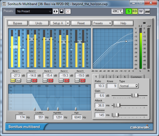The height and width of the screenshot is (136, 159).
Task: Click the Release slider handle
Action: 115,115
